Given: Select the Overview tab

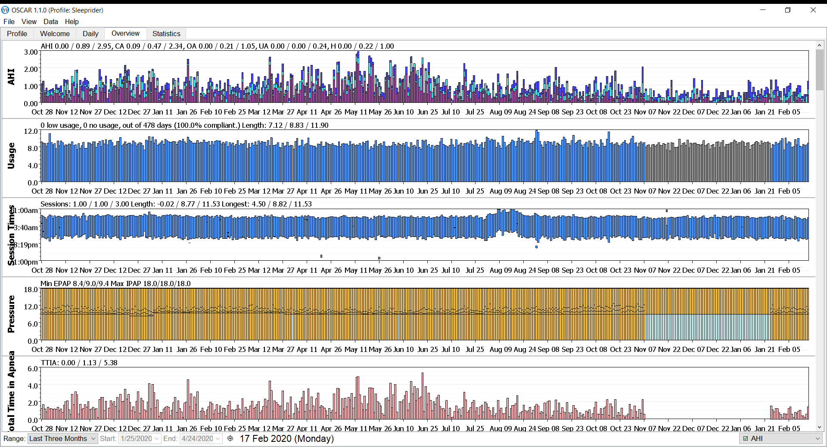Looking at the screenshot, I should [x=125, y=33].
